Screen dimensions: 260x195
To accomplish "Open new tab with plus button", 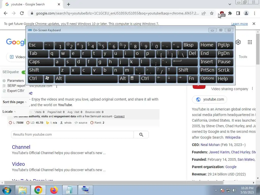I will point(69,5).
